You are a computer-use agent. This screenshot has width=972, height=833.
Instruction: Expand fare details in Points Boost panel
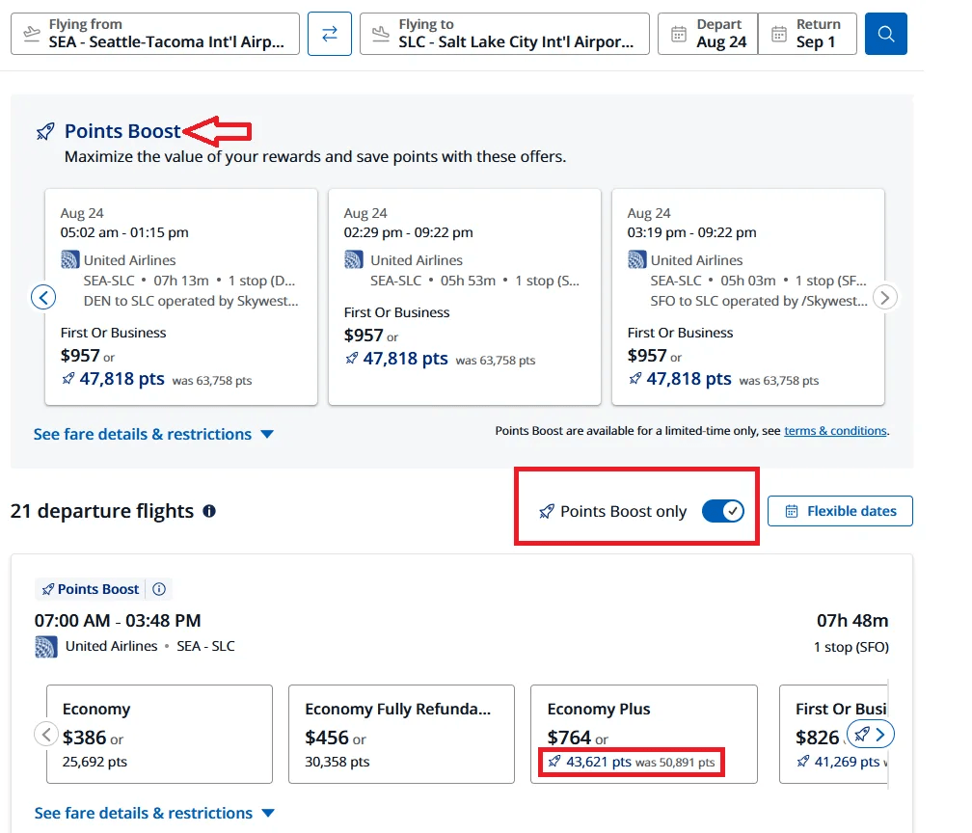153,434
